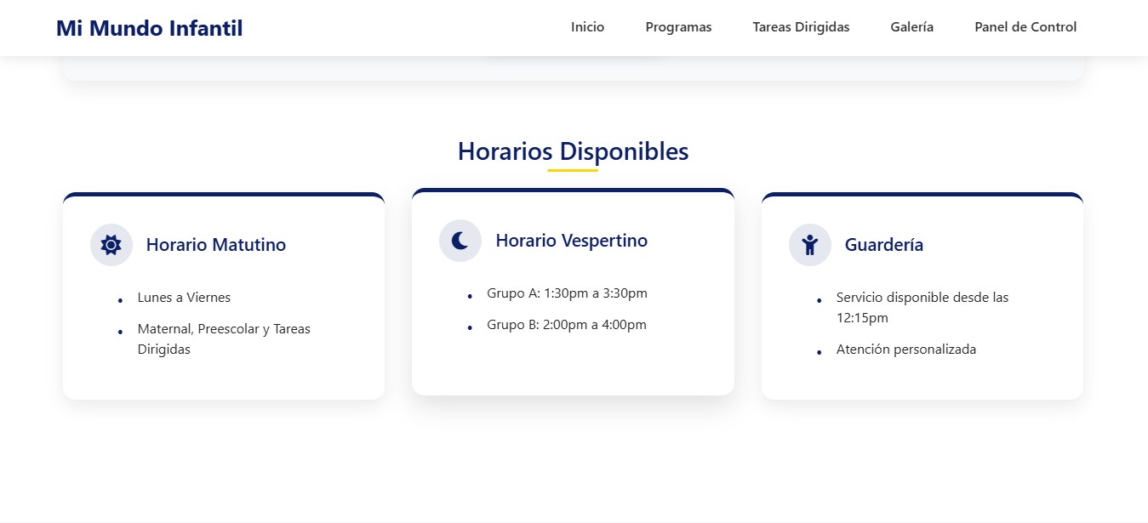1148x523 pixels.
Task: Click the moon icon for Horario Vespertino
Action: (460, 241)
